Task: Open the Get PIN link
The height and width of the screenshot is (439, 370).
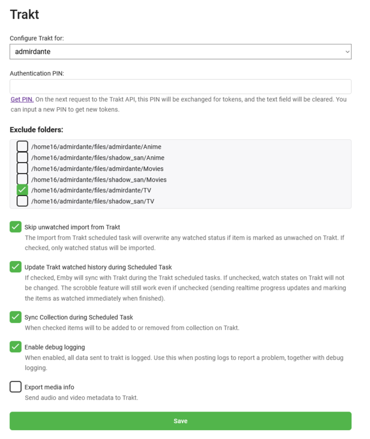Action: (x=22, y=100)
